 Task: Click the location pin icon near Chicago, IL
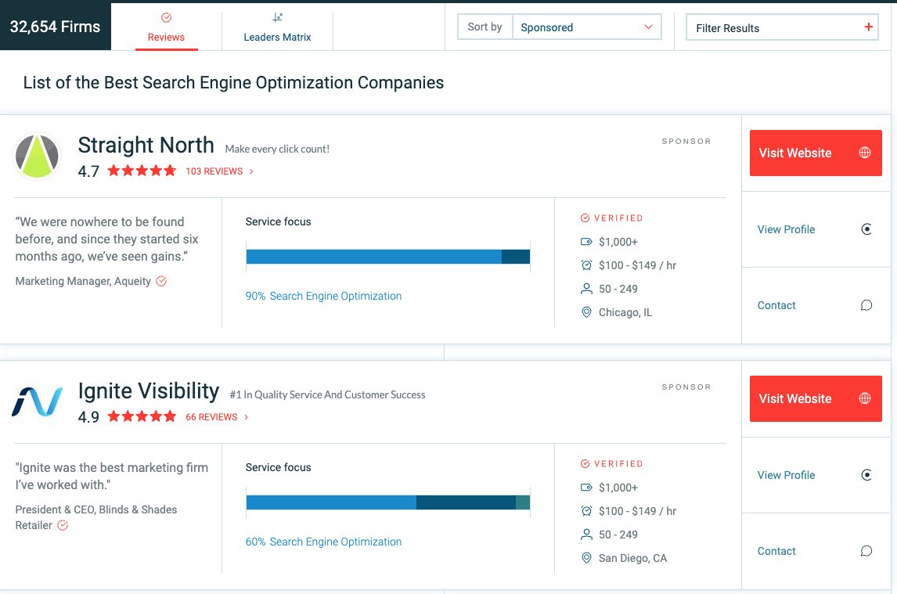click(586, 311)
